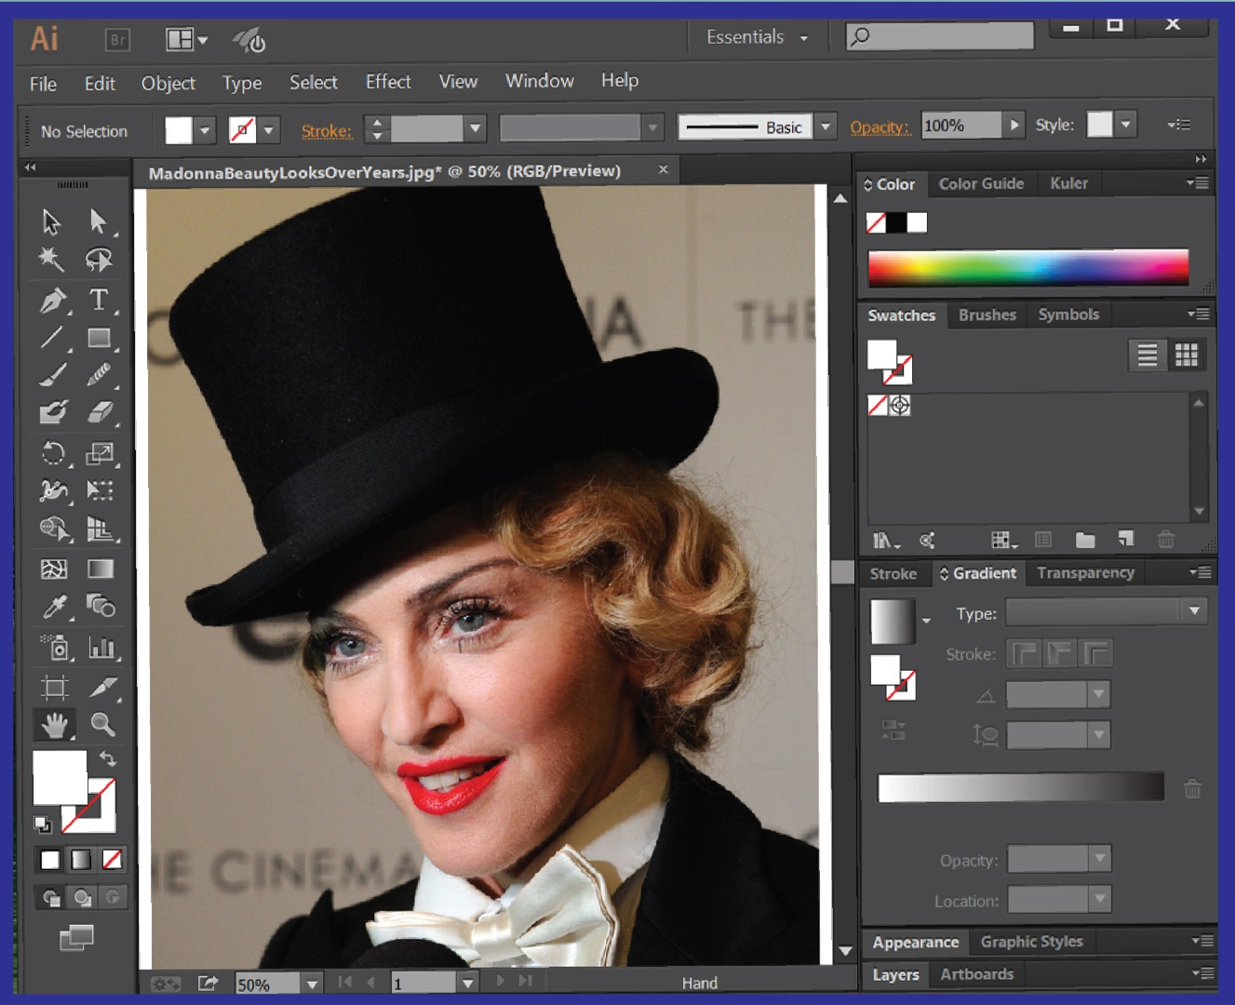The width and height of the screenshot is (1235, 1005).
Task: Expand the gradient Type dropdown
Action: coord(1194,611)
